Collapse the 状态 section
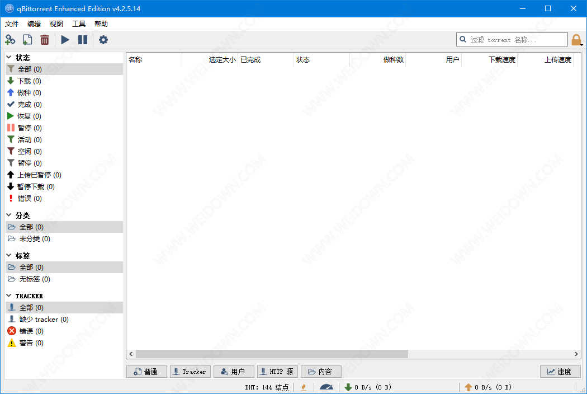Image resolution: width=587 pixels, height=394 pixels. click(10, 58)
